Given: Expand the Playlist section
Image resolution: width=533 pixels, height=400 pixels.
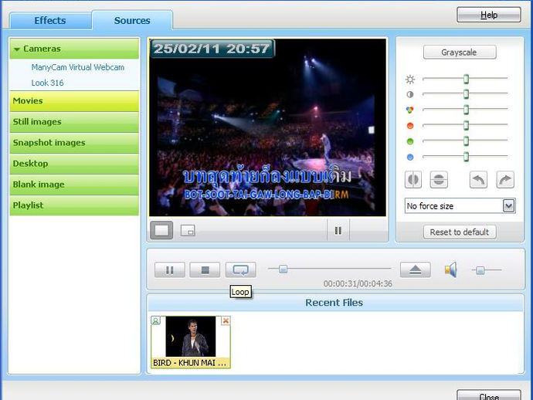Looking at the screenshot, I should 74,205.
